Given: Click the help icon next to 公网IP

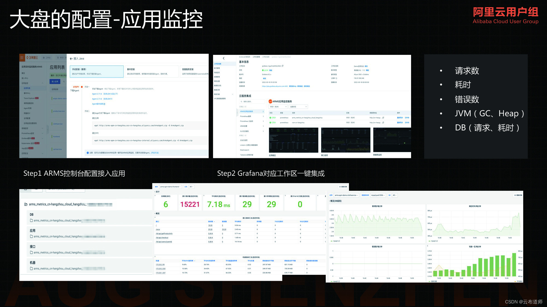Looking at the screenshot, I should [336, 78].
